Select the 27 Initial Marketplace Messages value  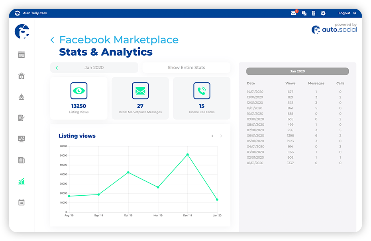(x=140, y=106)
